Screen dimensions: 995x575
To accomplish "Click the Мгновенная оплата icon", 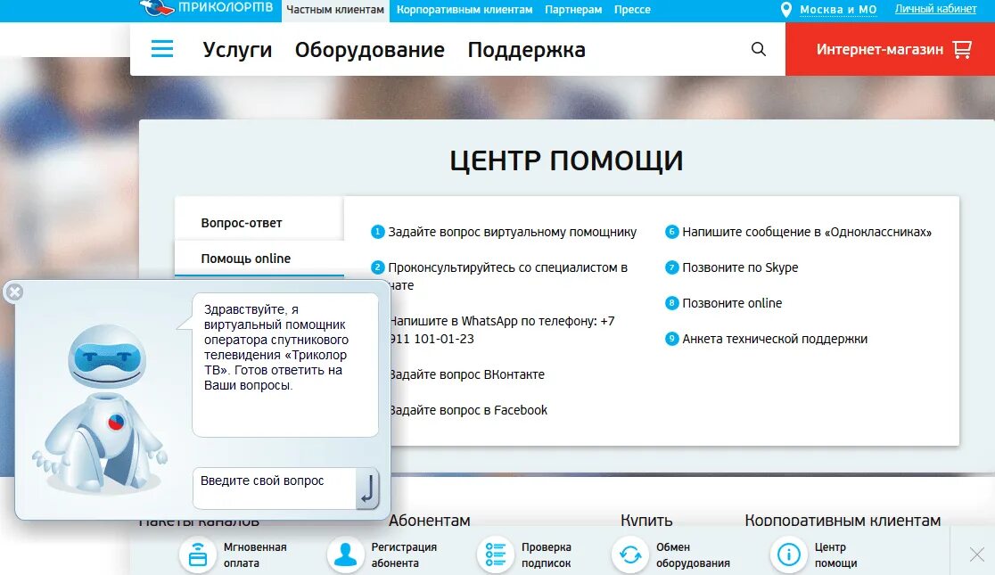I will click(x=198, y=554).
